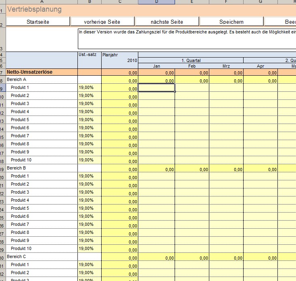Click the 1. Quartal header cell
The width and height of the screenshot is (296, 281).
click(x=190, y=60)
